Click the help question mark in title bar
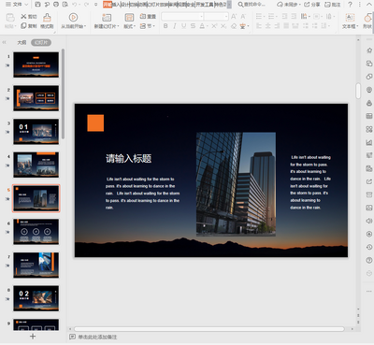The width and height of the screenshot is (374, 345). pos(350,5)
